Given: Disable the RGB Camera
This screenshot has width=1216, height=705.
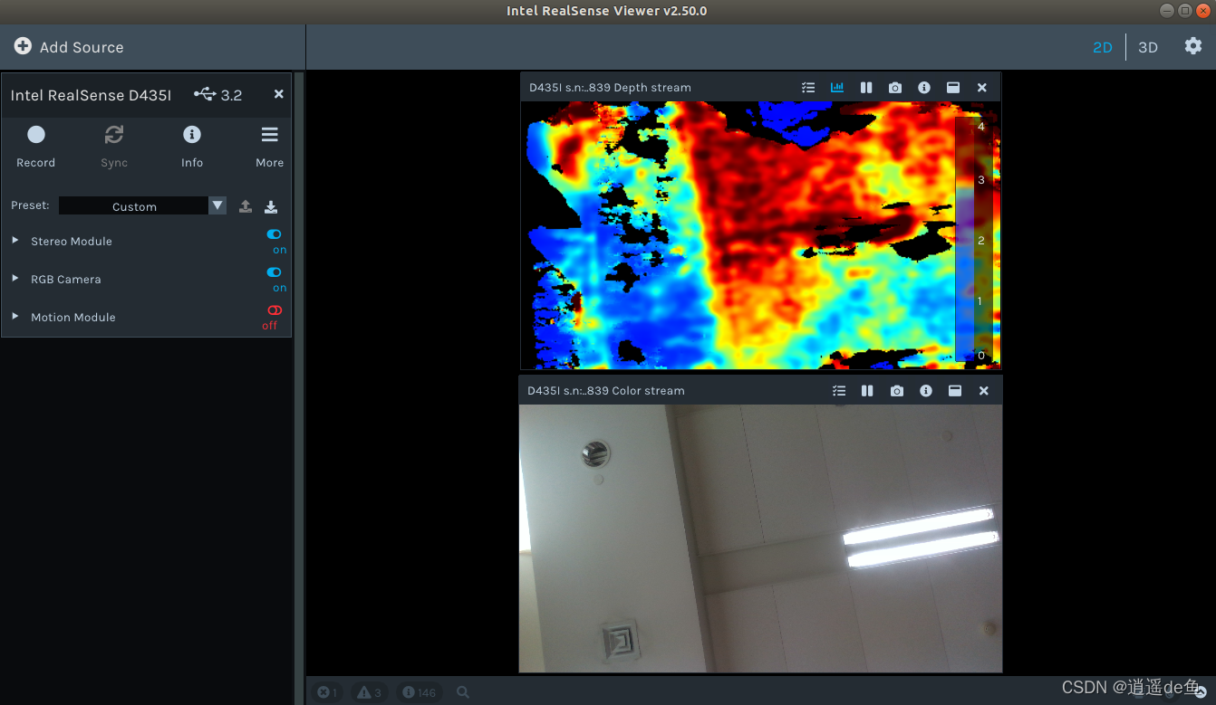Looking at the screenshot, I should [274, 272].
